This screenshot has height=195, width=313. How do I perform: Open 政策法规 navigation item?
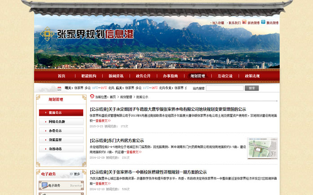pos(252,76)
